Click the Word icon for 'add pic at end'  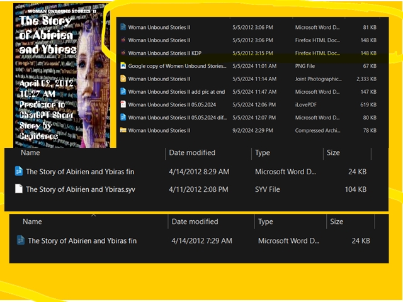click(x=123, y=92)
